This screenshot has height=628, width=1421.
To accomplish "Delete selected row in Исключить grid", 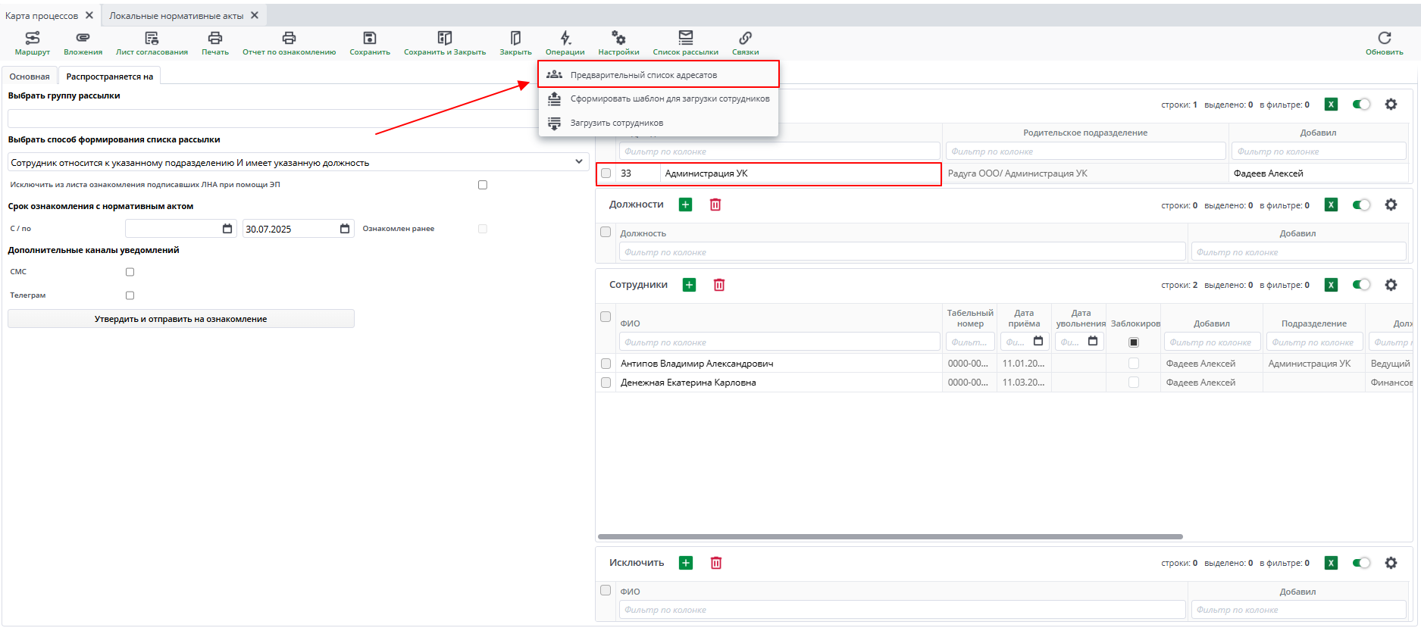I will click(x=716, y=563).
